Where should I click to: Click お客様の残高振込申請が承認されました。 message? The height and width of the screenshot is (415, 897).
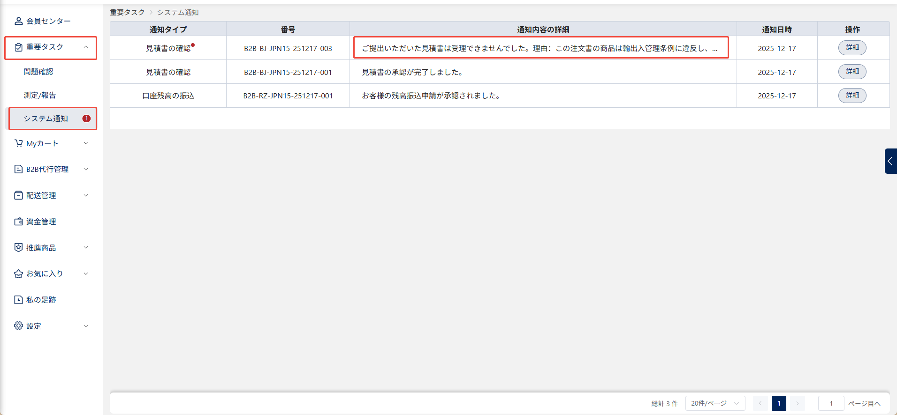pyautogui.click(x=432, y=96)
